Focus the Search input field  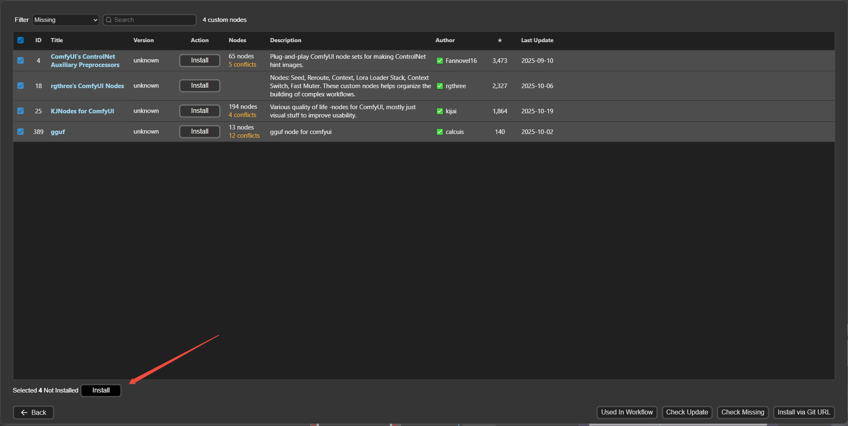coord(153,20)
